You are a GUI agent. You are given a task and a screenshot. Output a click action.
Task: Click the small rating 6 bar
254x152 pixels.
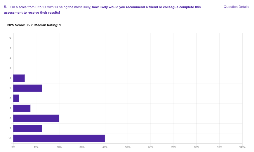(x=16, y=98)
